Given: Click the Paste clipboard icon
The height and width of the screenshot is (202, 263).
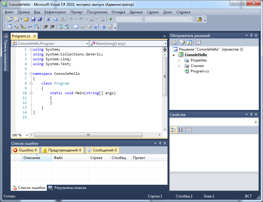Looking at the screenshot, I should 62,19.
